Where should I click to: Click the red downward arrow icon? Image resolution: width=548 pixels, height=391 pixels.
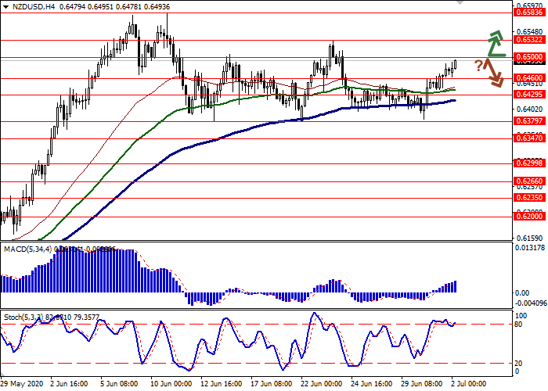(493, 74)
